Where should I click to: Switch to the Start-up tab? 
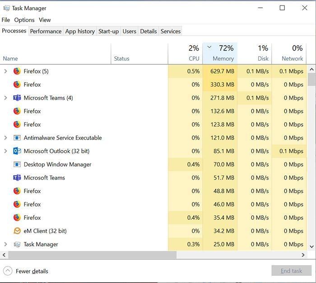tap(108, 31)
